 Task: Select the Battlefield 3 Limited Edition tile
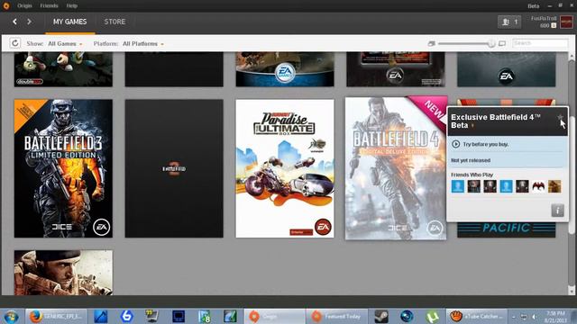(63, 168)
